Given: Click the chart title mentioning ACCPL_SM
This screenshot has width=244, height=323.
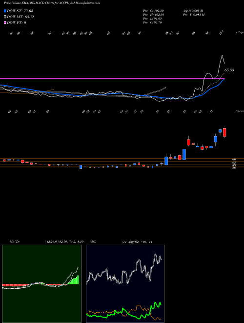Looking at the screenshot, I should (x=52, y=3).
